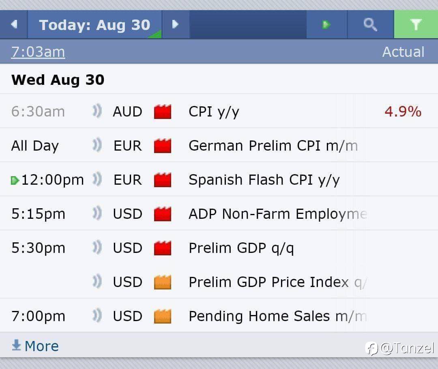Click orange impact icon for Pending Home Sales

pos(163,316)
